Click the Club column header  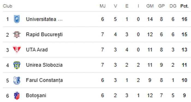click(x=8, y=6)
